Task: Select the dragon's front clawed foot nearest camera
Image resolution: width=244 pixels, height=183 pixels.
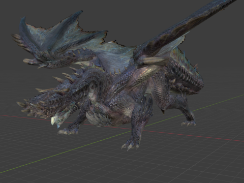Action: (130, 144)
